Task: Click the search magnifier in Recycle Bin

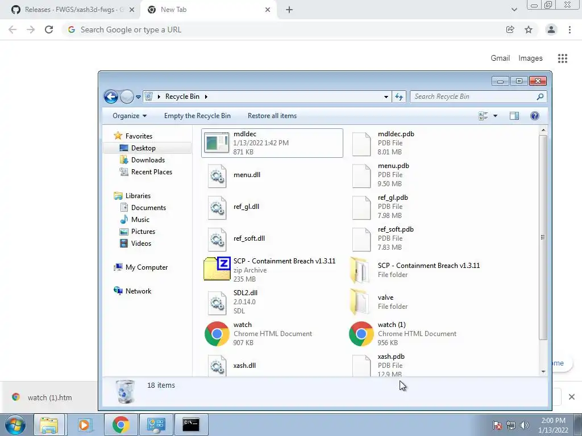Action: pos(540,97)
